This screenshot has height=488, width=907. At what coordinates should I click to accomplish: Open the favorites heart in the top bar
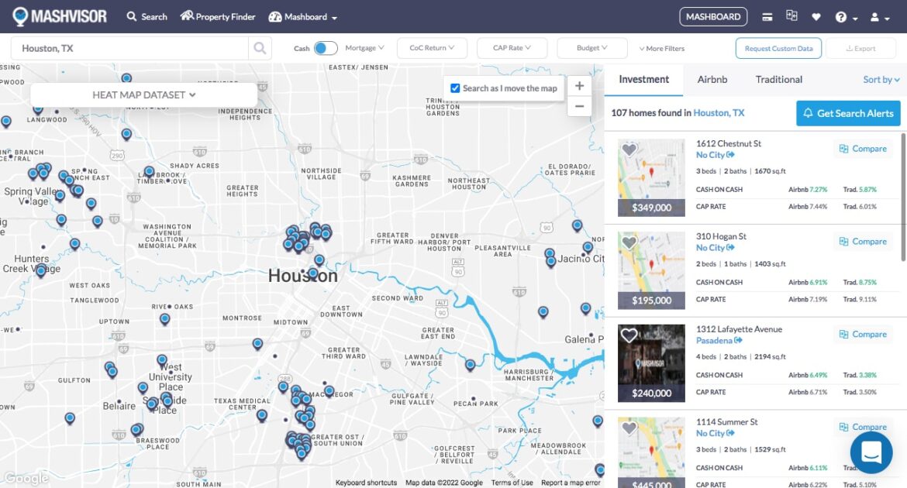818,15
